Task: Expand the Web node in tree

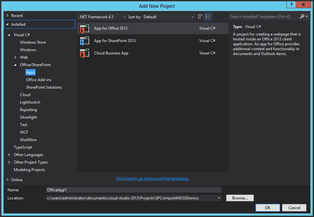Action: click(x=15, y=57)
